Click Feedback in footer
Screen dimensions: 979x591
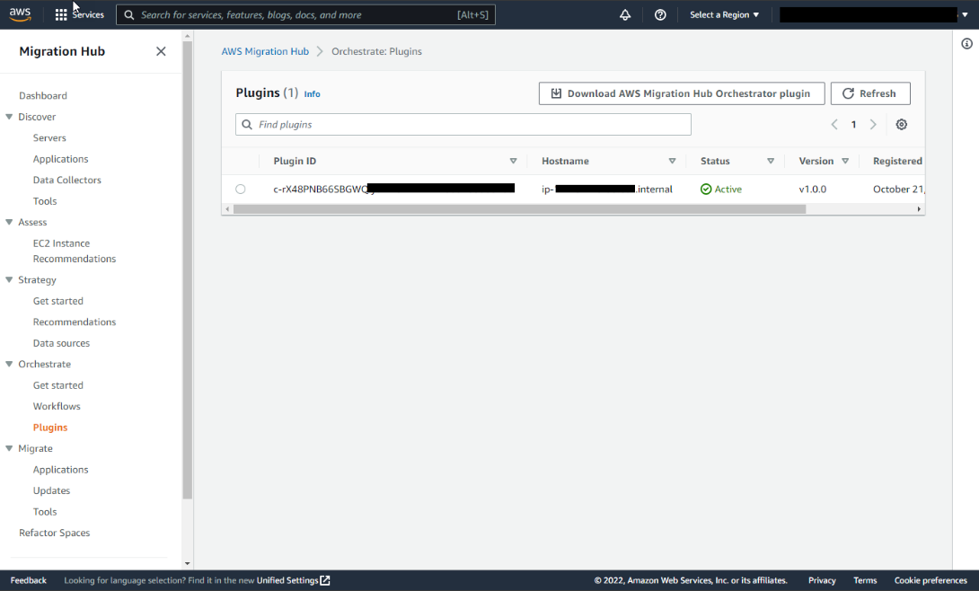tap(28, 580)
